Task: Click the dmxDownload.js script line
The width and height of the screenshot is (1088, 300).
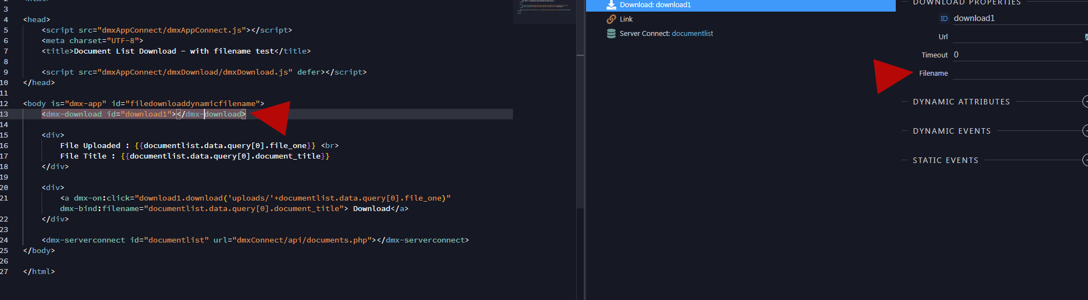Action: 204,72
